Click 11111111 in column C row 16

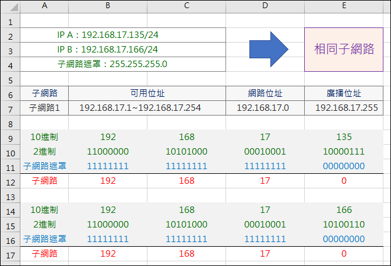click(186, 239)
